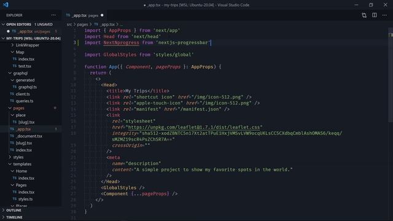The width and height of the screenshot is (393, 221).
Task: Restore down the VS Code window
Action: pos(371,5)
